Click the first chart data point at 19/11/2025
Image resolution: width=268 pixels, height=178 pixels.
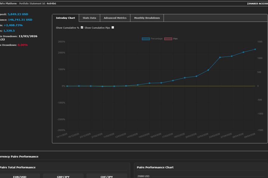(67, 86)
